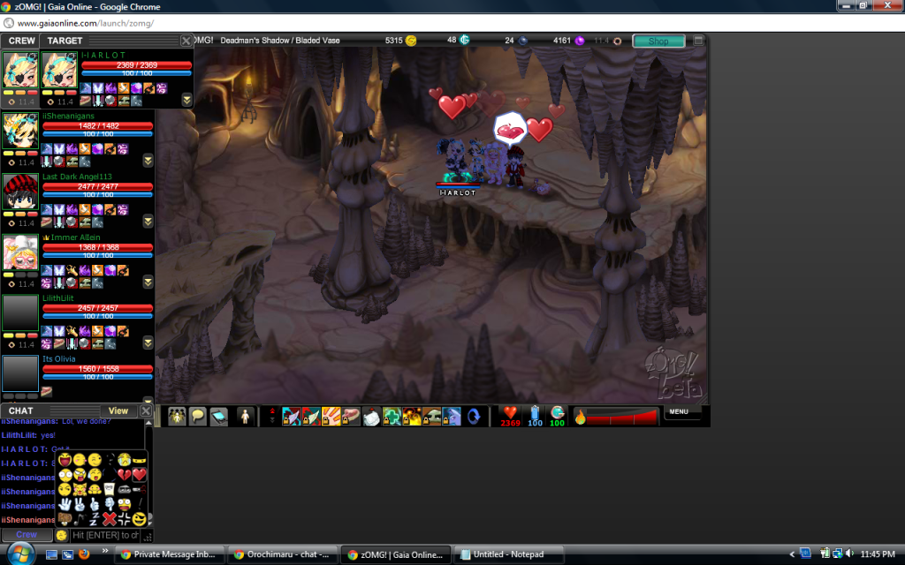
Task: Select Last Dark Angel113 avatar thumbnail
Action: [x=20, y=192]
